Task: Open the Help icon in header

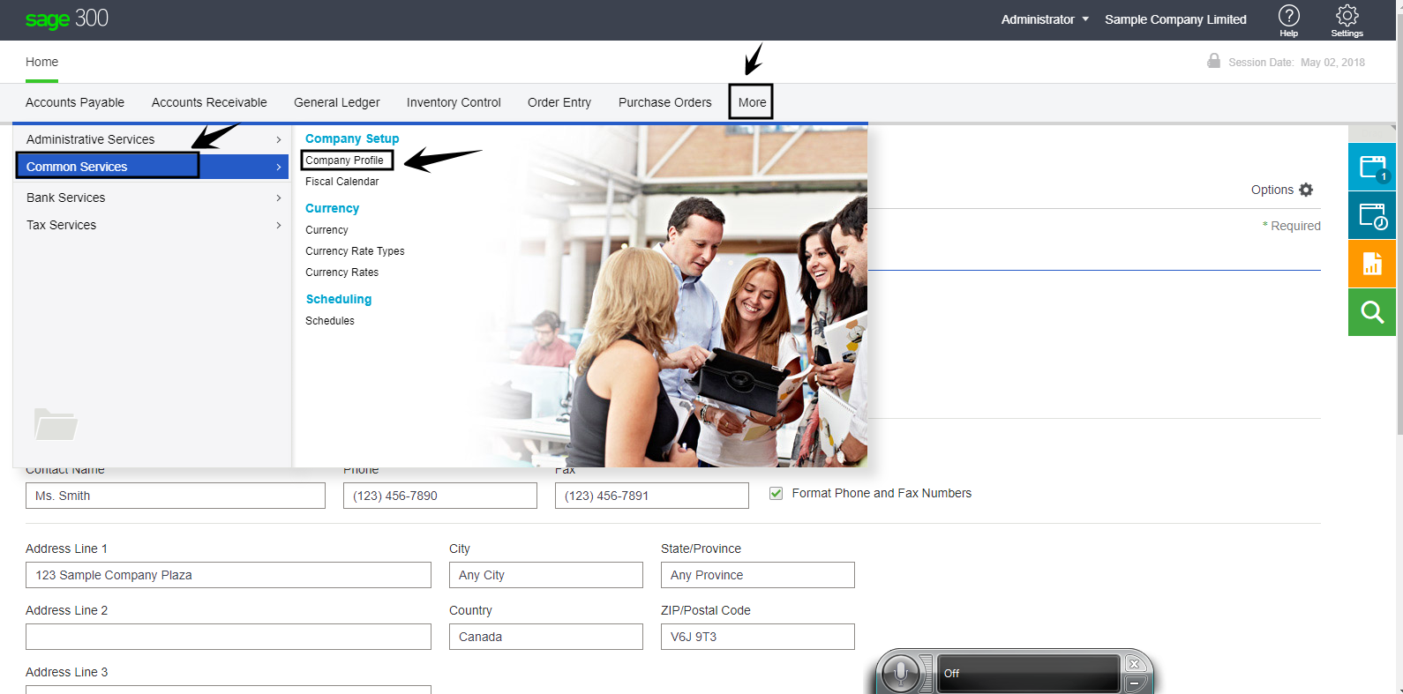Action: pyautogui.click(x=1288, y=19)
